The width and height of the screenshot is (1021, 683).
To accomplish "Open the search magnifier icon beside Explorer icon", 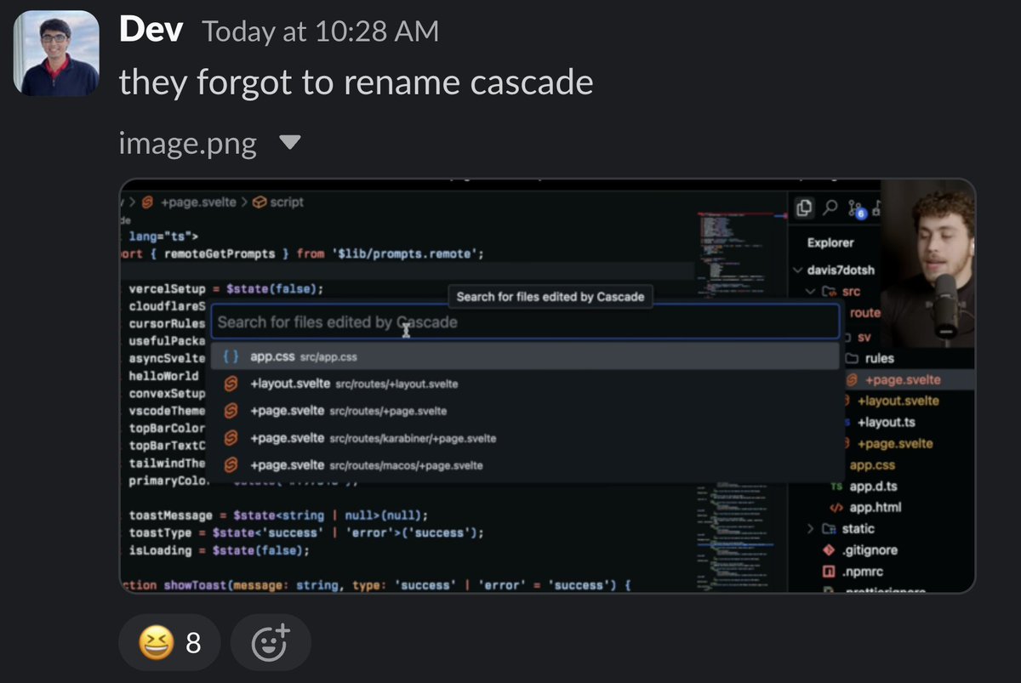I will 830,208.
